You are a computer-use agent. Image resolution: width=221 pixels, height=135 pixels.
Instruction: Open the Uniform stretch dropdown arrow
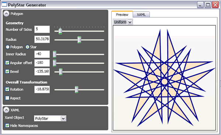[130, 22]
